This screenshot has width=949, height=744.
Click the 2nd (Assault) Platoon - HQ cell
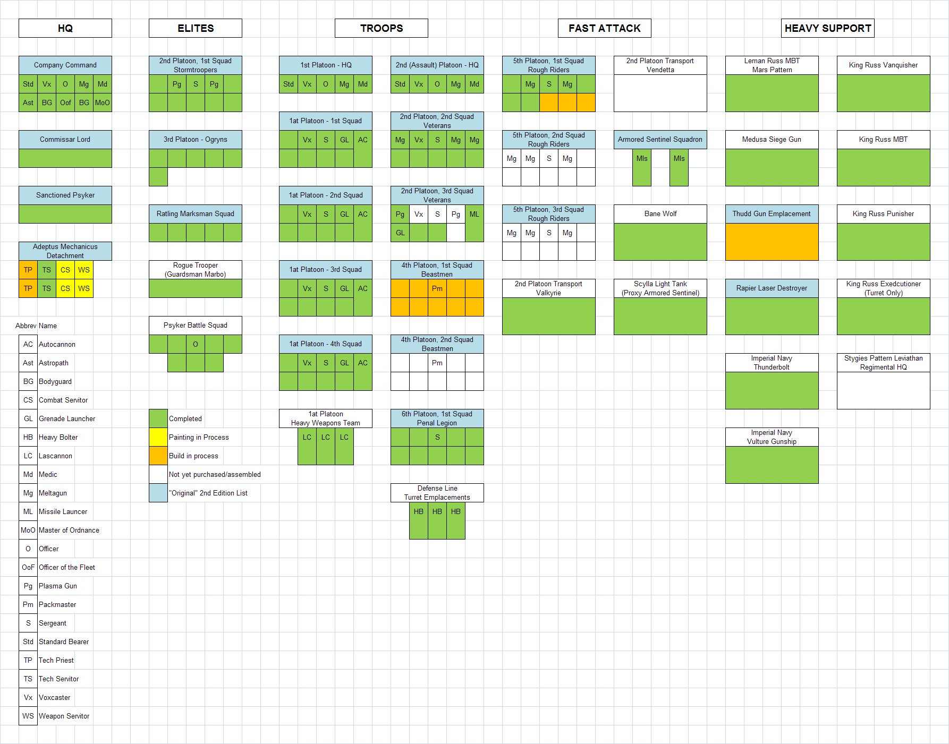pos(437,65)
